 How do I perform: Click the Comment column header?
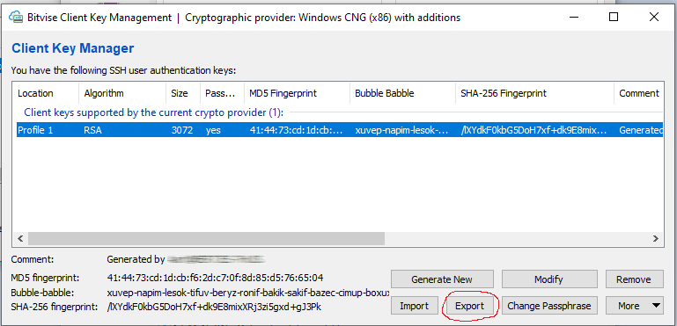click(639, 93)
